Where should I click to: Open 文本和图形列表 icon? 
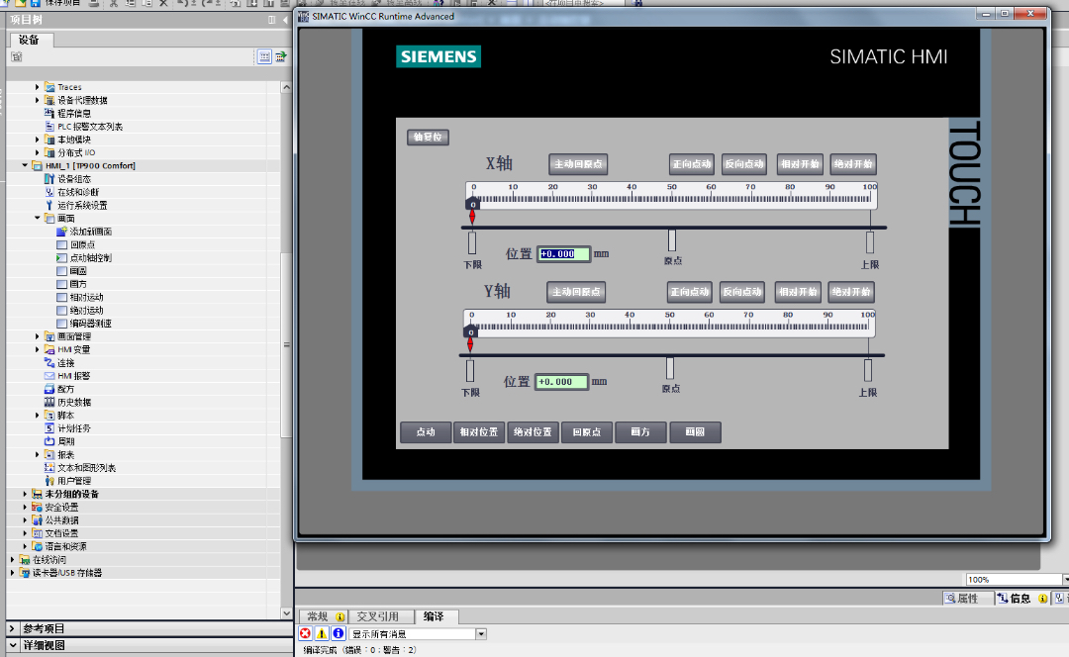49,468
